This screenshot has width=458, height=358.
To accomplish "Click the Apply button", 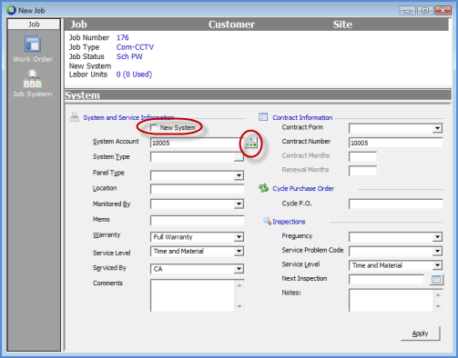I will pyautogui.click(x=421, y=333).
